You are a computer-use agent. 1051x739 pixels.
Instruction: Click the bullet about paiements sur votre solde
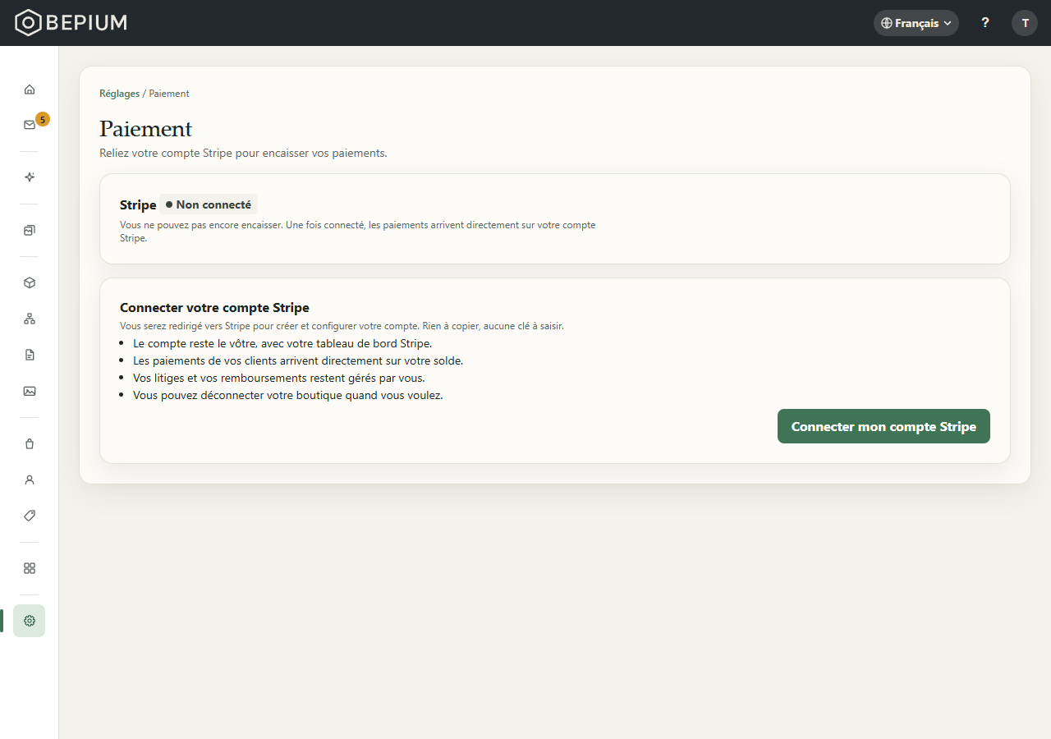click(298, 360)
